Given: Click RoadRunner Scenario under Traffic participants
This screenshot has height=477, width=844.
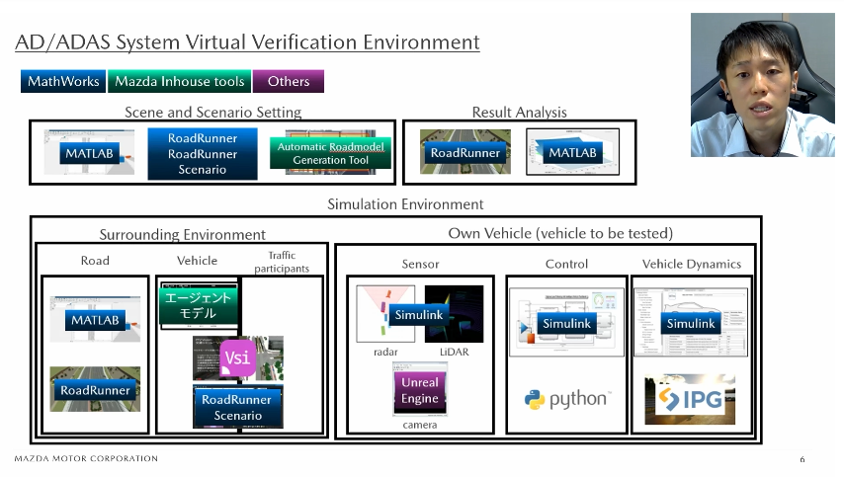Looking at the screenshot, I should pos(238,407).
